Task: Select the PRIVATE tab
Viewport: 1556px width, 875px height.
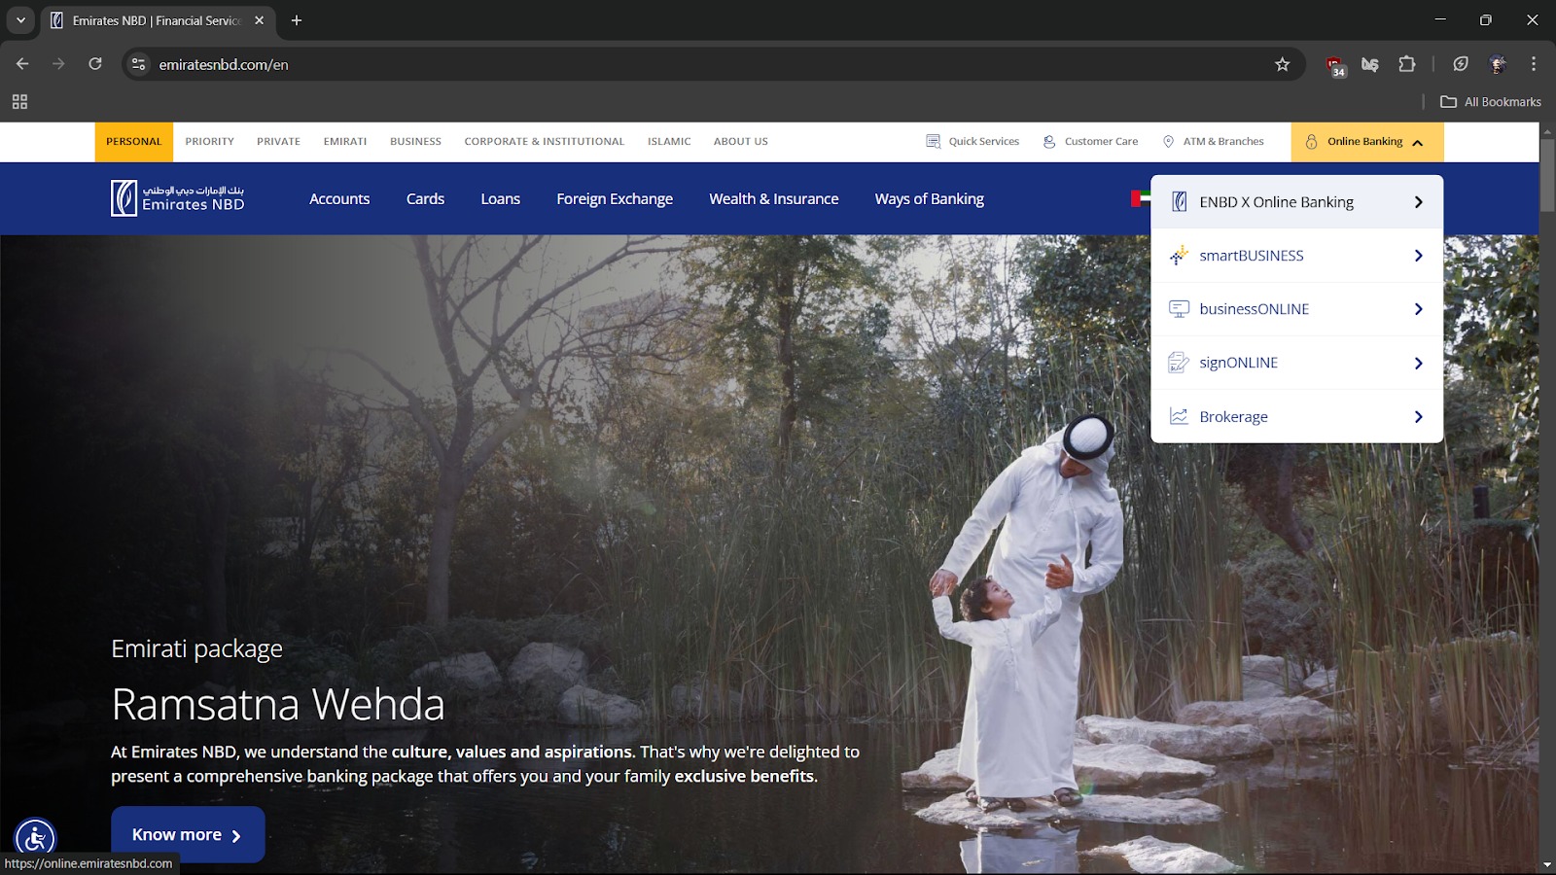Action: (279, 142)
